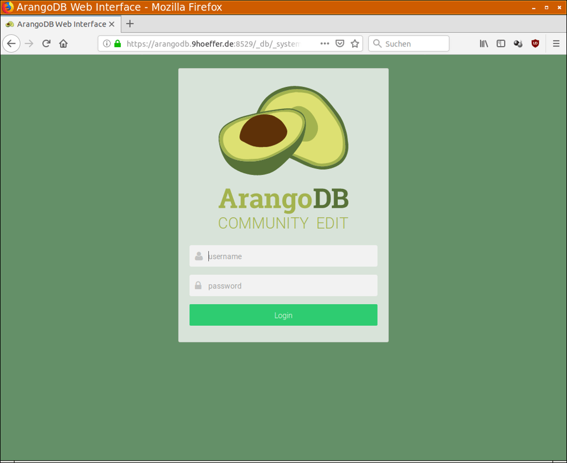Reload the ArangoDB login page
This screenshot has width=567, height=463.
(46, 43)
